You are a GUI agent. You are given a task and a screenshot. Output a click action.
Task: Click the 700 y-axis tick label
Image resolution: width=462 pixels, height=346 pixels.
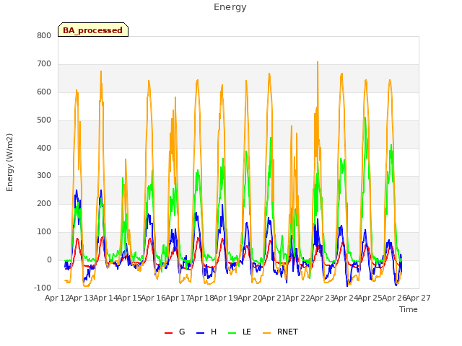44,64
